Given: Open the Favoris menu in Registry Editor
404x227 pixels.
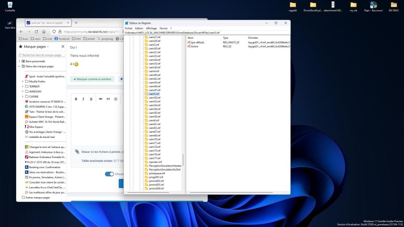Looking at the screenshot, I should [163, 28].
